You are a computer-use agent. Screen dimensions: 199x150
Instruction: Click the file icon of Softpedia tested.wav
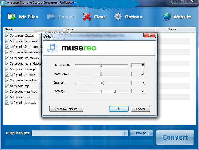[x=7, y=80]
